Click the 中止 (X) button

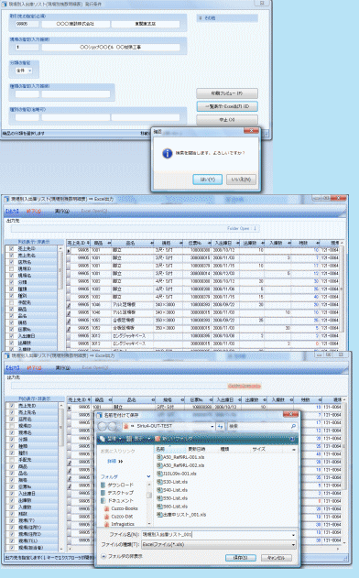[227, 120]
